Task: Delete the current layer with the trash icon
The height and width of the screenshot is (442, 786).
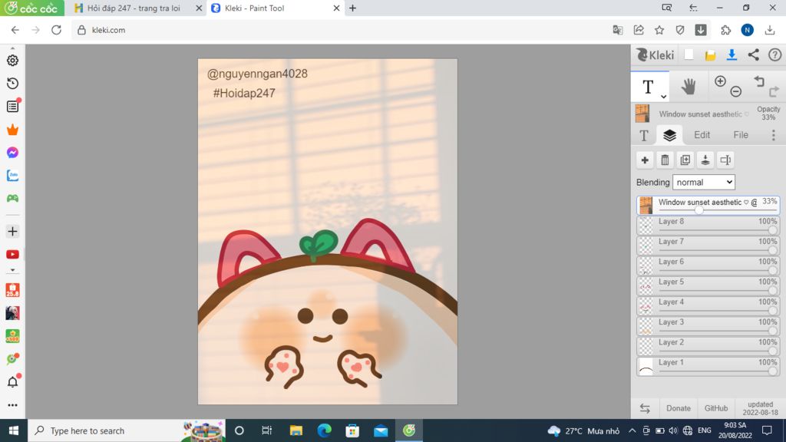Action: tap(665, 160)
